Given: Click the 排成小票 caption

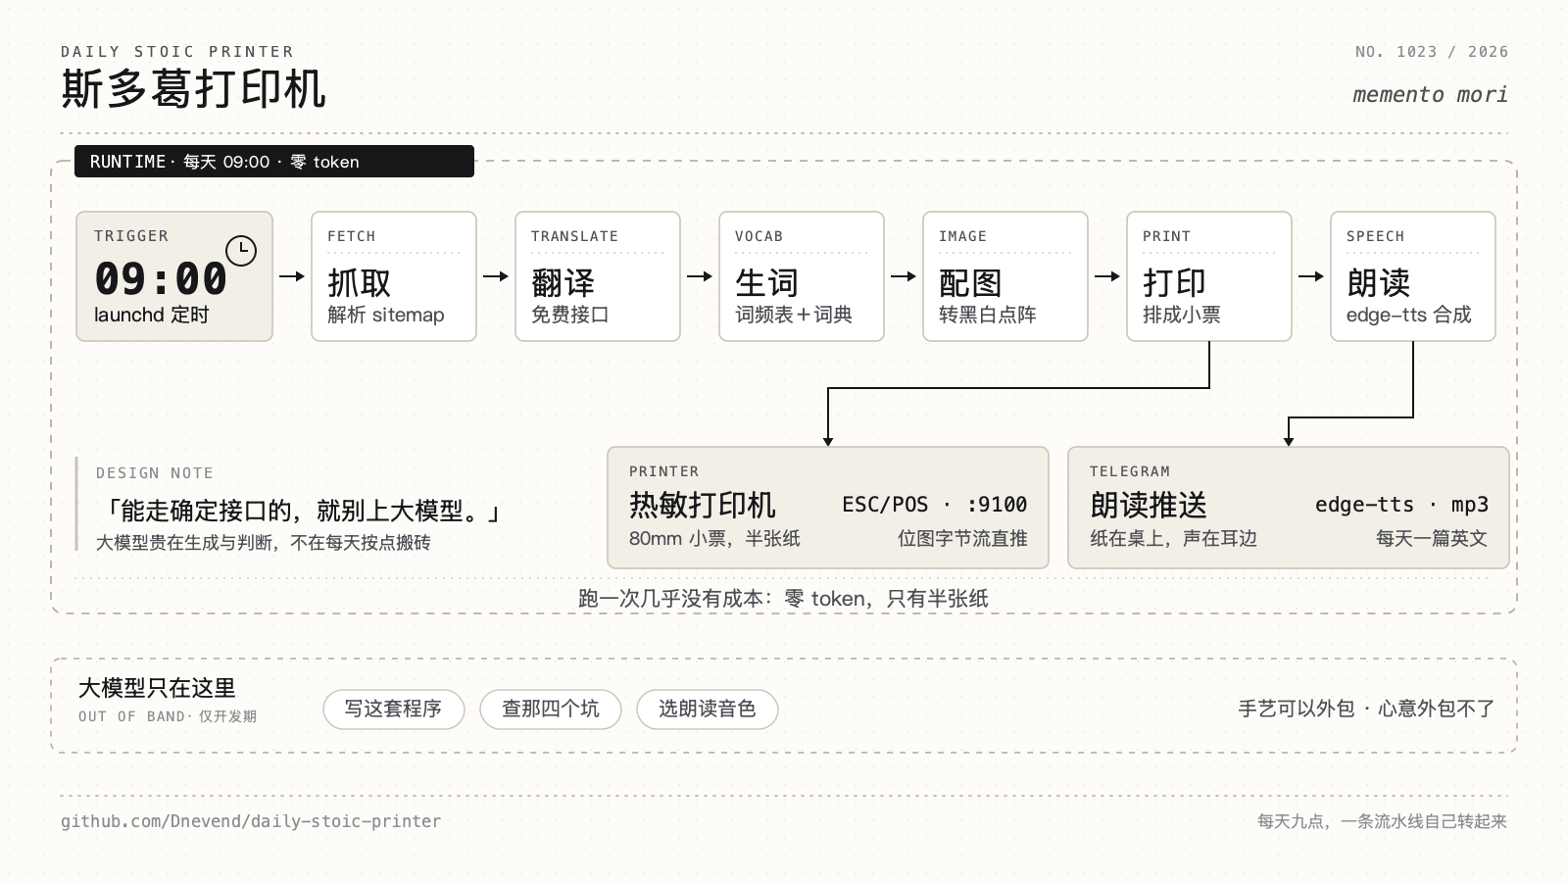Looking at the screenshot, I should point(1182,315).
